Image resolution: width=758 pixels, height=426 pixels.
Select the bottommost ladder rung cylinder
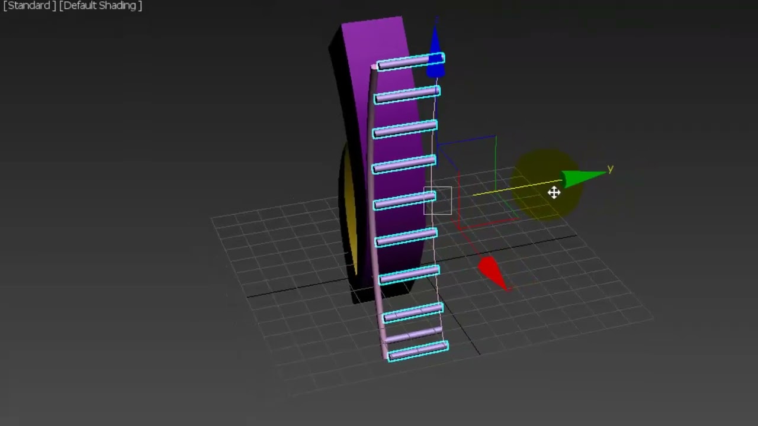(418, 351)
